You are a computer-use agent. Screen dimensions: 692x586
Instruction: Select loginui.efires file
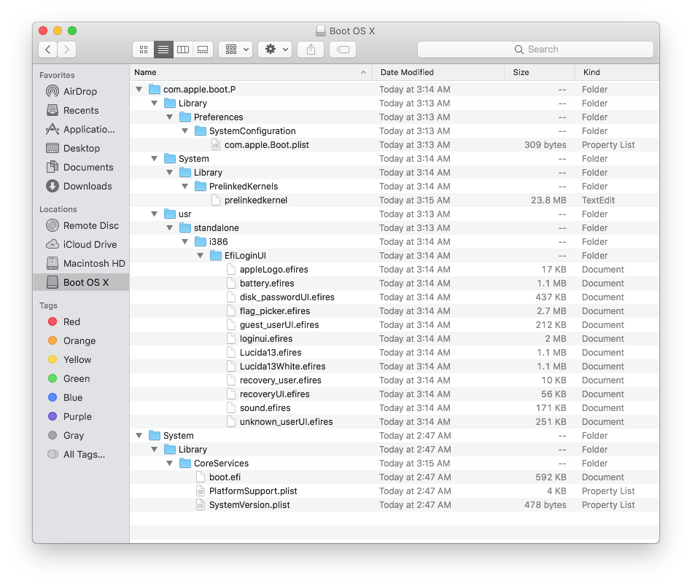(394, 339)
